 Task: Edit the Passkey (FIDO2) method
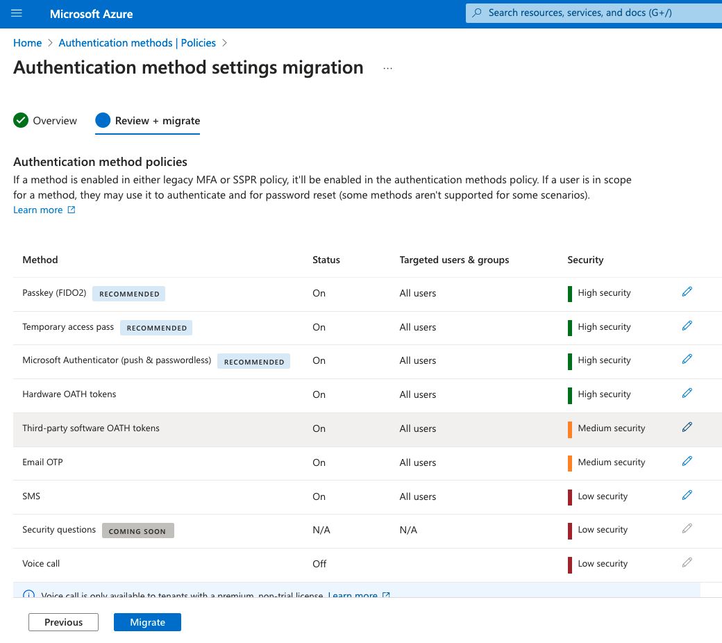tap(687, 292)
